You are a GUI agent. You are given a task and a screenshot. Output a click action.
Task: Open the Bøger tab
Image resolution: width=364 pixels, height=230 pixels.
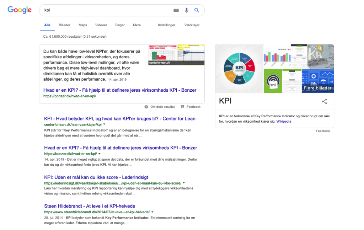click(120, 25)
